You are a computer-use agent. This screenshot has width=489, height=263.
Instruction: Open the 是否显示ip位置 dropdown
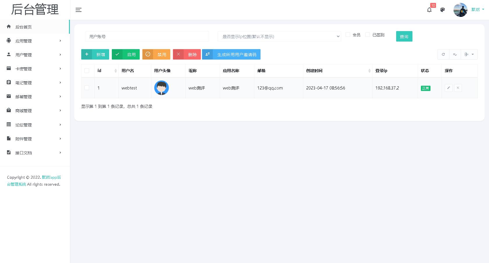[279, 36]
